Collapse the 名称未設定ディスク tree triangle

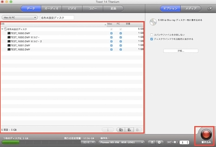click(2, 29)
